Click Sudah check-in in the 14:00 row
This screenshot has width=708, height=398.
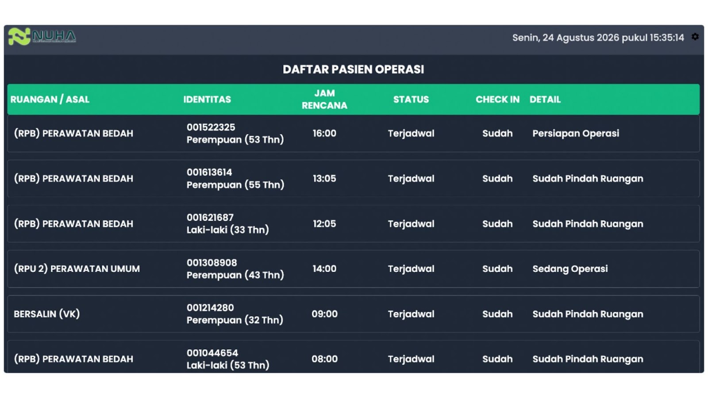point(497,269)
